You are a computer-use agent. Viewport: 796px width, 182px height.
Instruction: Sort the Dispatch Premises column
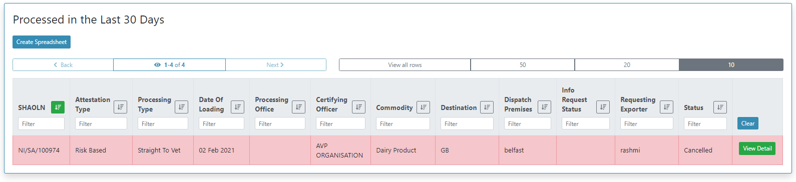(x=545, y=107)
